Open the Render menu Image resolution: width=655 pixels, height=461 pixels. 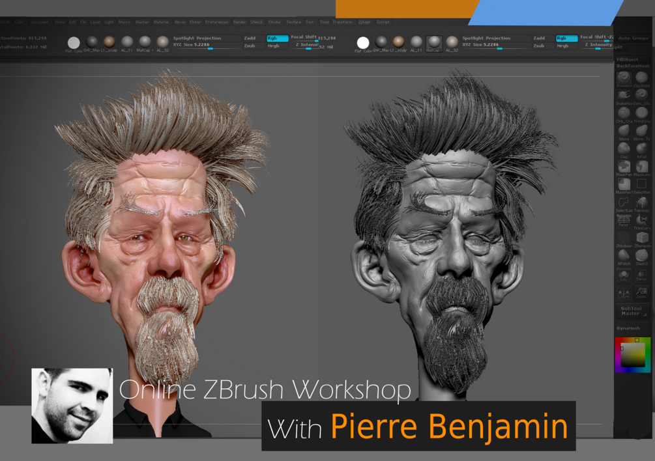[239, 22]
